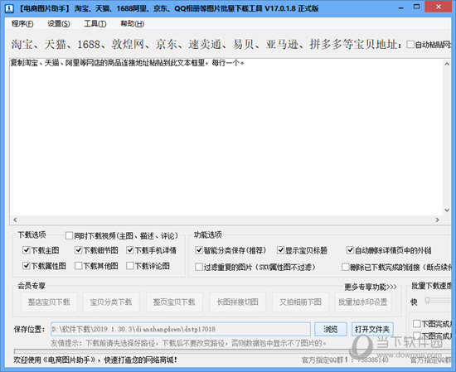Adjust the 批量下载速度 slider handle
The image size is (456, 372).
(427, 301)
